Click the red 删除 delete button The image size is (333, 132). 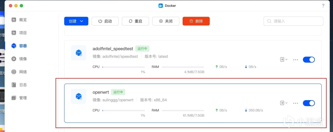click(x=196, y=21)
